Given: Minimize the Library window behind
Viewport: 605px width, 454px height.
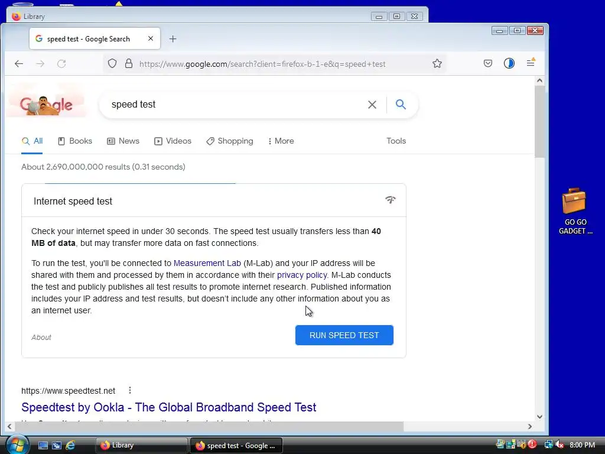Looking at the screenshot, I should (379, 16).
